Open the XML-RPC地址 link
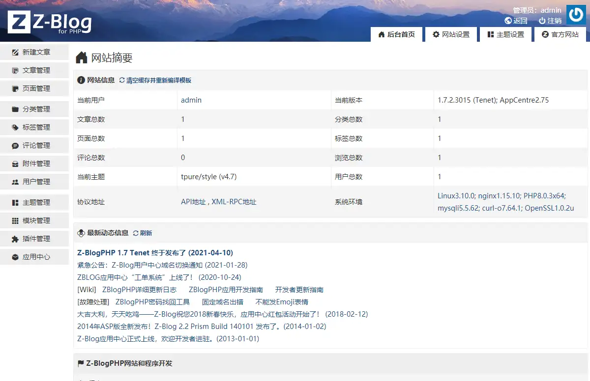This screenshot has height=381, width=590. (x=234, y=202)
